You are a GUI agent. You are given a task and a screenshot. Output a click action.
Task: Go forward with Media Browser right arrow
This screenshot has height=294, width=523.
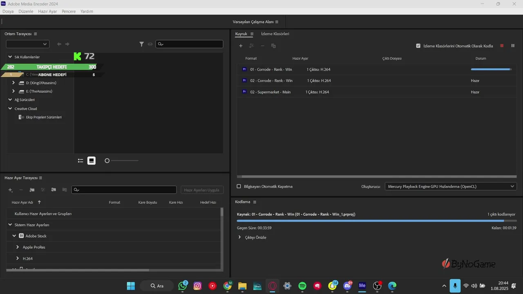pyautogui.click(x=67, y=44)
